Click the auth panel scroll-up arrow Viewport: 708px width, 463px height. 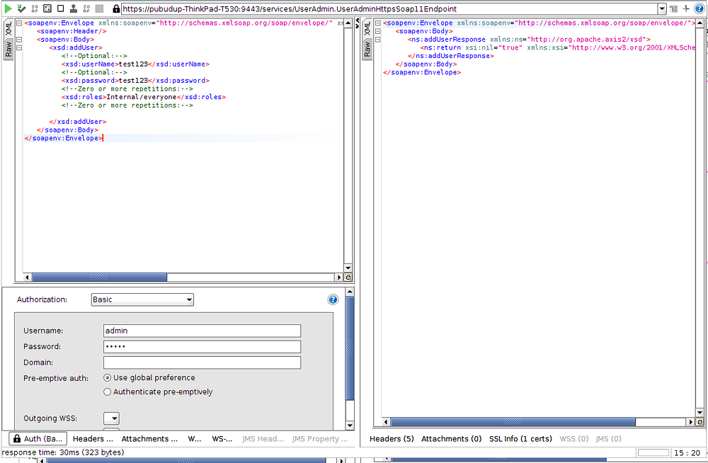point(350,292)
